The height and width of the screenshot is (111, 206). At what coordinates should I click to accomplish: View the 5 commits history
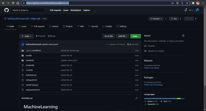(x=133, y=44)
